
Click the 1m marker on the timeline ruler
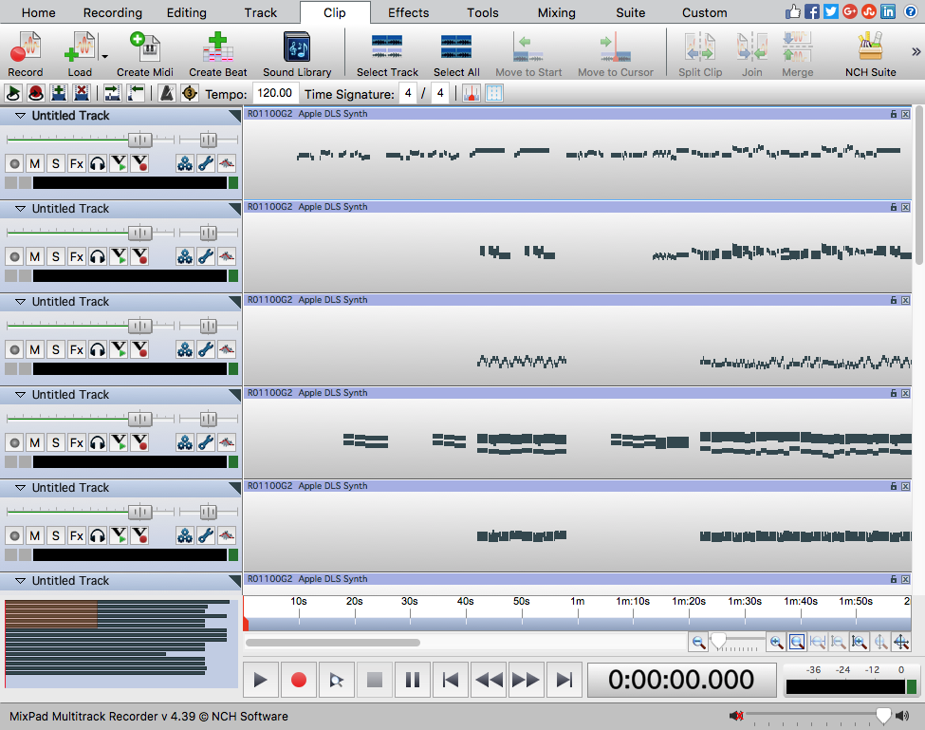point(577,601)
